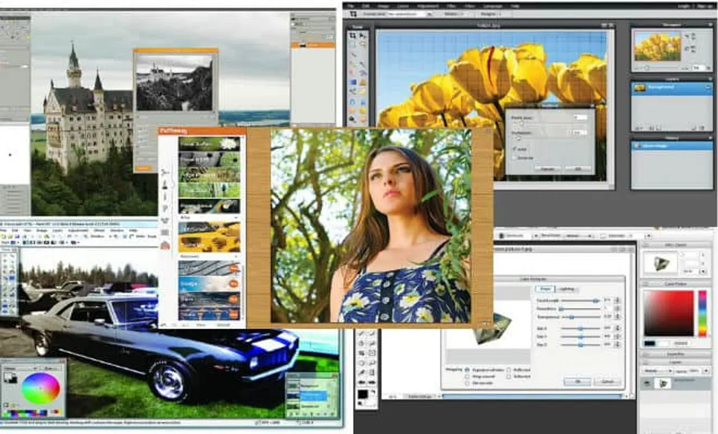Open the Adjustment menu in Pixlr editor

429,5
